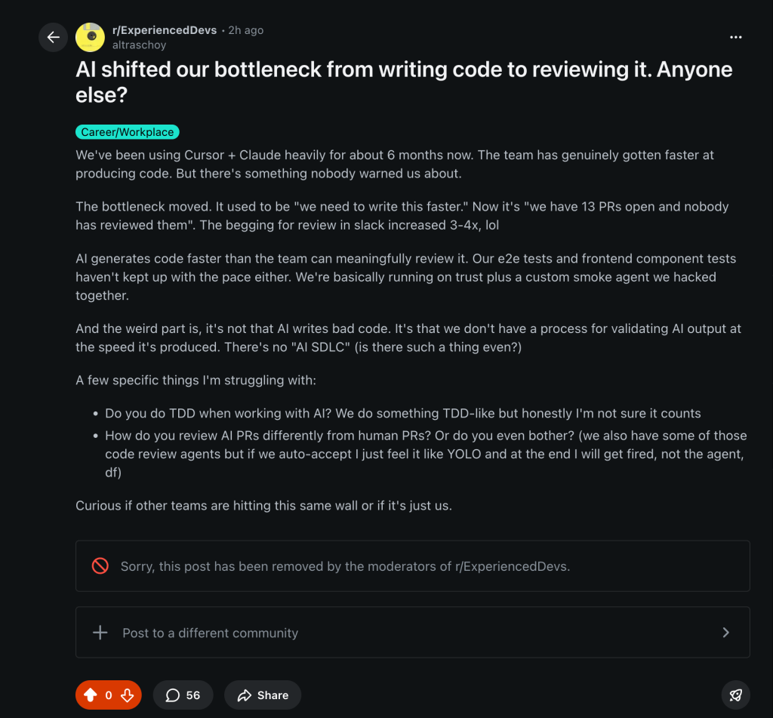Expand the chevron on Post to a different community
Screen dimensions: 773x718
click(x=725, y=633)
